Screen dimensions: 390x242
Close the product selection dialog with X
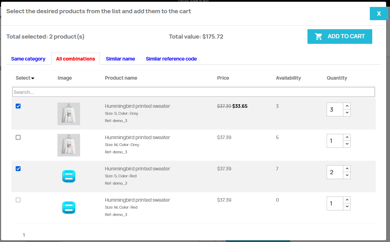point(379,14)
